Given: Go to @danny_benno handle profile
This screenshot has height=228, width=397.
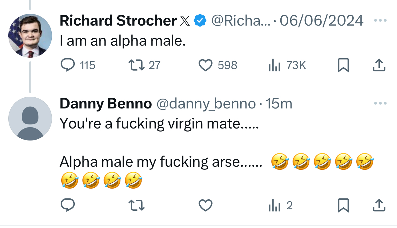Looking at the screenshot, I should click(x=206, y=104).
